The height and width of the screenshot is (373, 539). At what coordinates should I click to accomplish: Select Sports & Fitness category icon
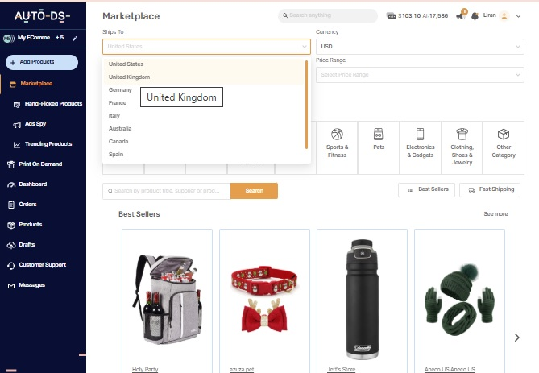(x=337, y=134)
